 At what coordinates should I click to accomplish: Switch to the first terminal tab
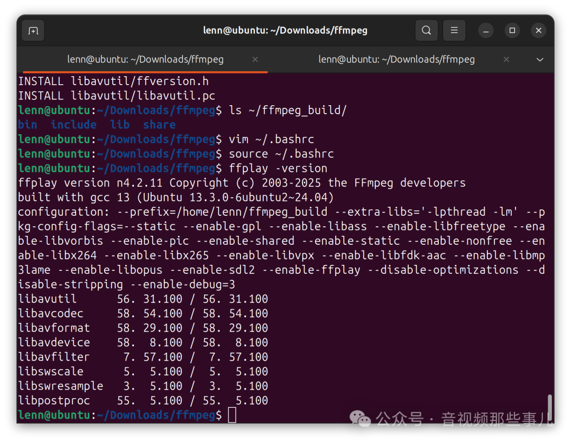pyautogui.click(x=145, y=59)
